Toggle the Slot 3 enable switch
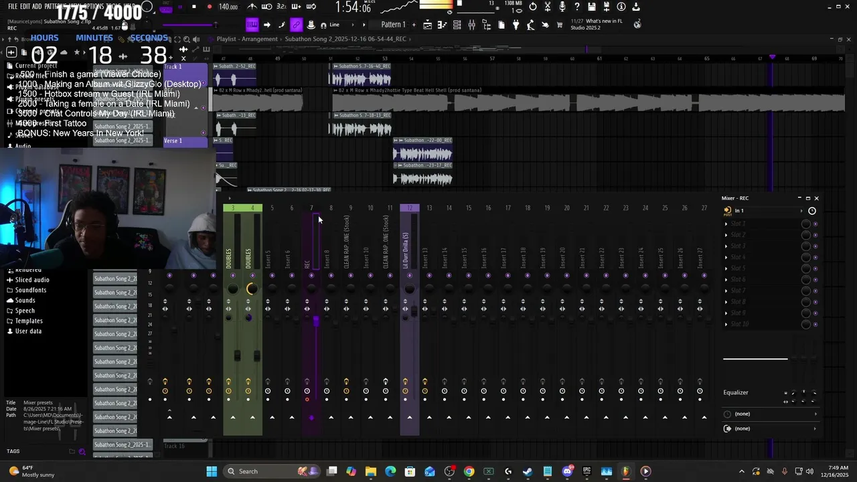The height and width of the screenshot is (482, 857). [x=815, y=246]
